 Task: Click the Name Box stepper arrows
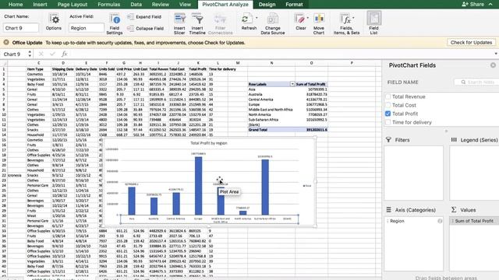pos(30,54)
